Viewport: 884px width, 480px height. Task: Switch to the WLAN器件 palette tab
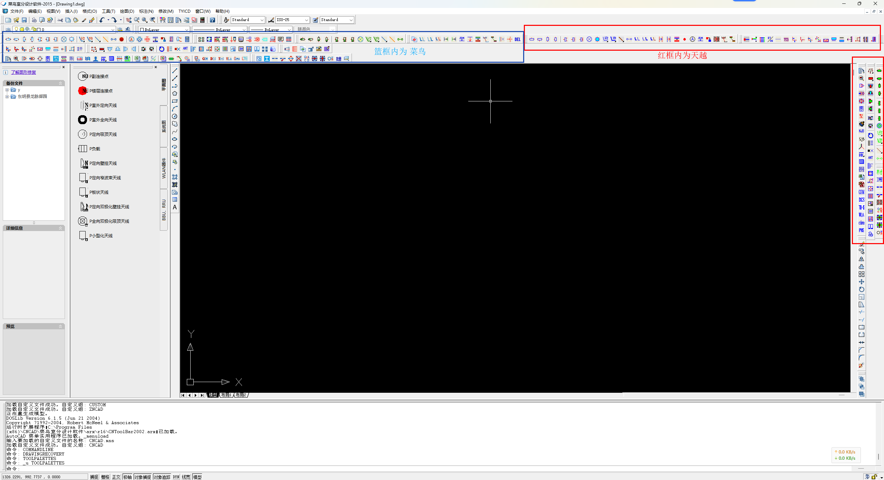[x=164, y=168]
